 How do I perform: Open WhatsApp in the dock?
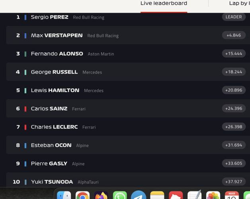[120, 195]
